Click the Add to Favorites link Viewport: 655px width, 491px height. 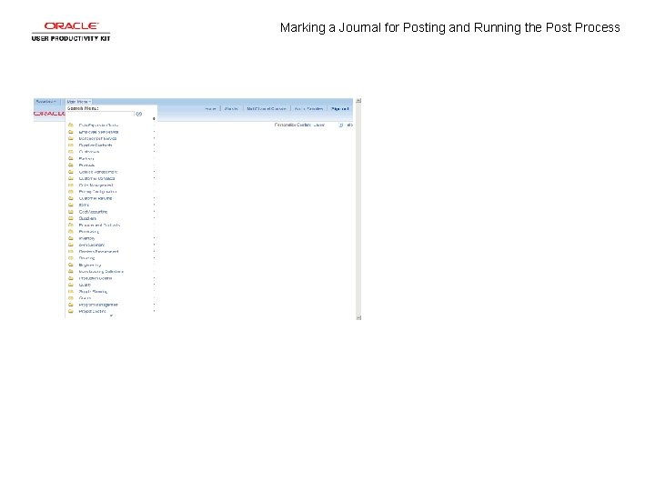(x=308, y=108)
